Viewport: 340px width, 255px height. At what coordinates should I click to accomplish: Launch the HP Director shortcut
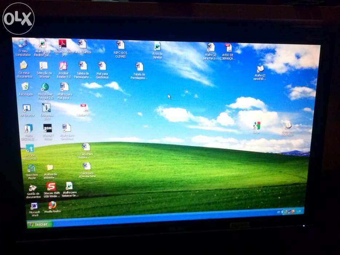point(27,111)
